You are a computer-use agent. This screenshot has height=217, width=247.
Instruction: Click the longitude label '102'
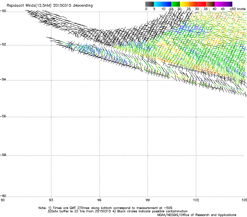pos(196,200)
